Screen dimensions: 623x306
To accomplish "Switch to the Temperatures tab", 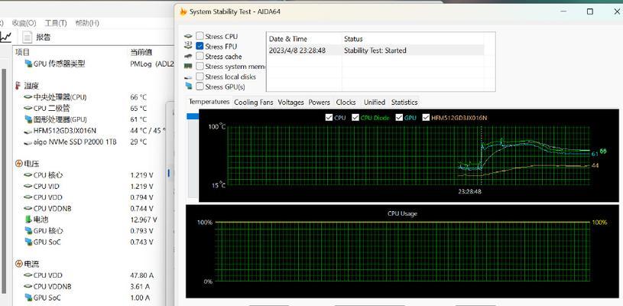I will point(209,102).
